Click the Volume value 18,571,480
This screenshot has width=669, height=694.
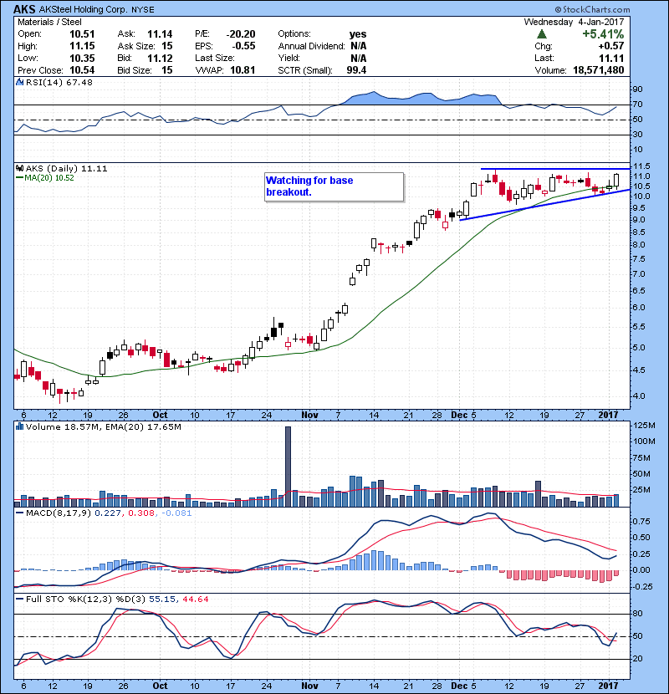pyautogui.click(x=598, y=70)
